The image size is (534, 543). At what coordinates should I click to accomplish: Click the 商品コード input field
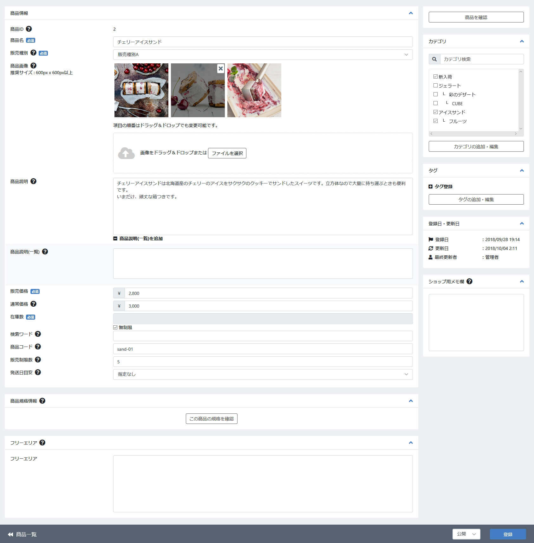(x=263, y=349)
